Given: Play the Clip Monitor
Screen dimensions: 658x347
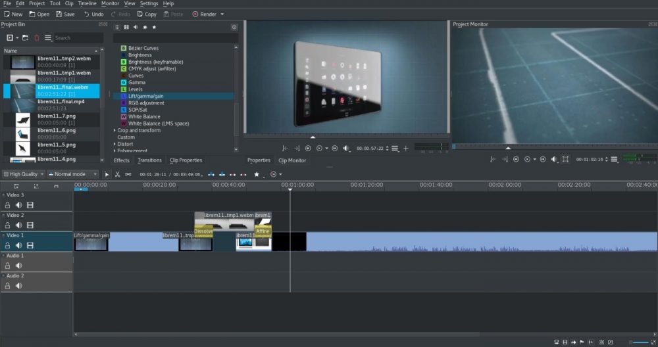Looking at the screenshot, I should click(319, 149).
